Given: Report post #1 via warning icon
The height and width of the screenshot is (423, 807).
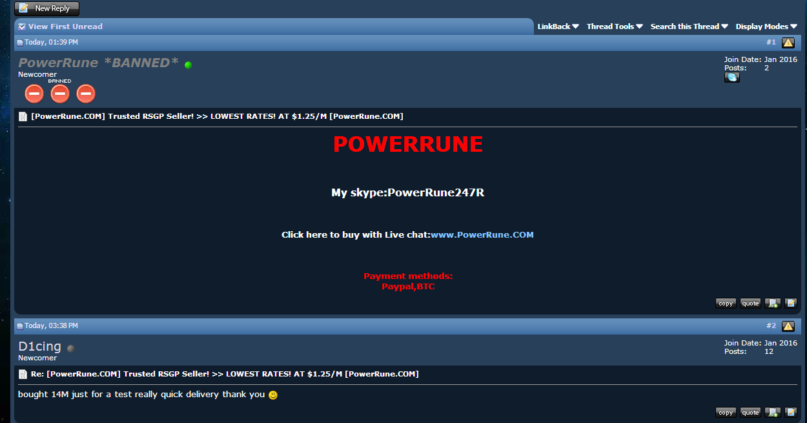Looking at the screenshot, I should (788, 43).
